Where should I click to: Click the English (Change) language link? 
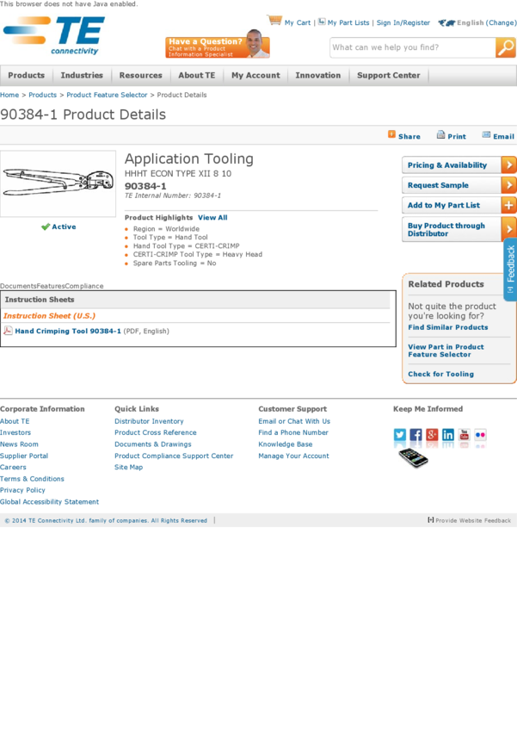click(487, 22)
